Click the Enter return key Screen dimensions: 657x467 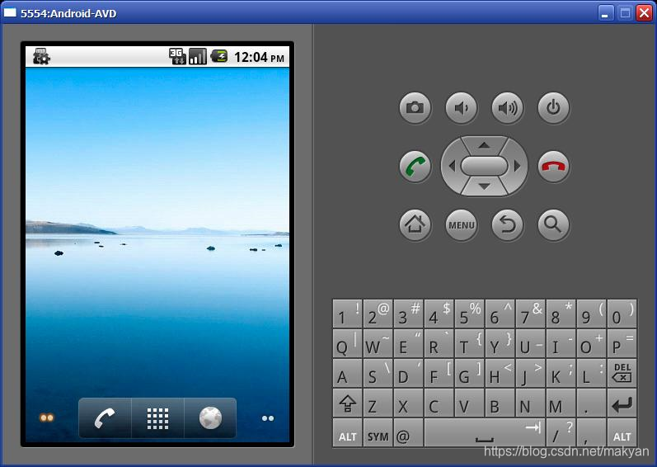[622, 403]
